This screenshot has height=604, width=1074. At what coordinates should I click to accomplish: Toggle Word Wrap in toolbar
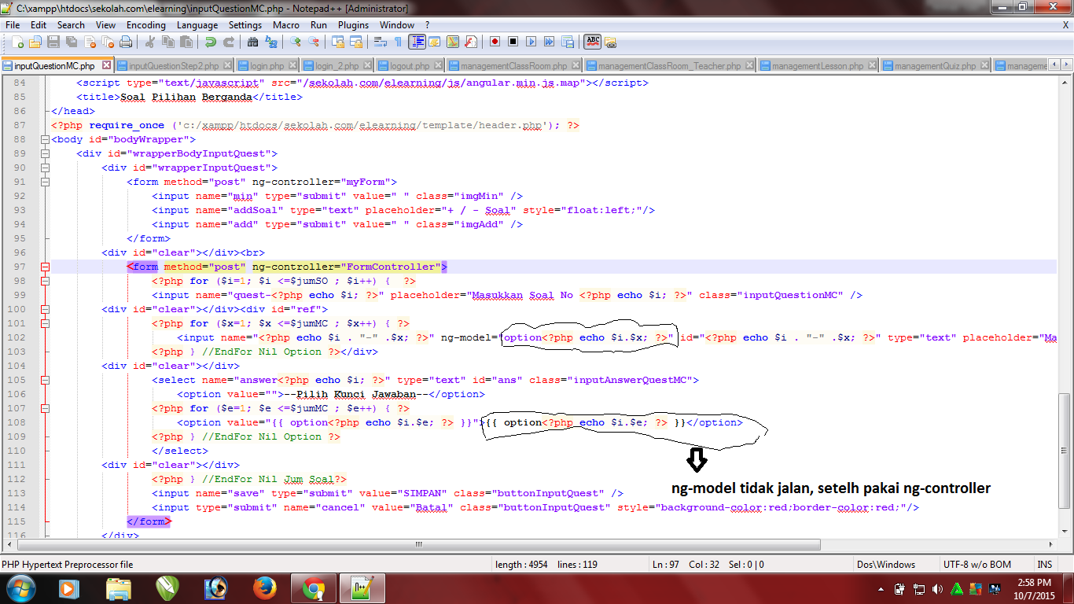pos(380,42)
